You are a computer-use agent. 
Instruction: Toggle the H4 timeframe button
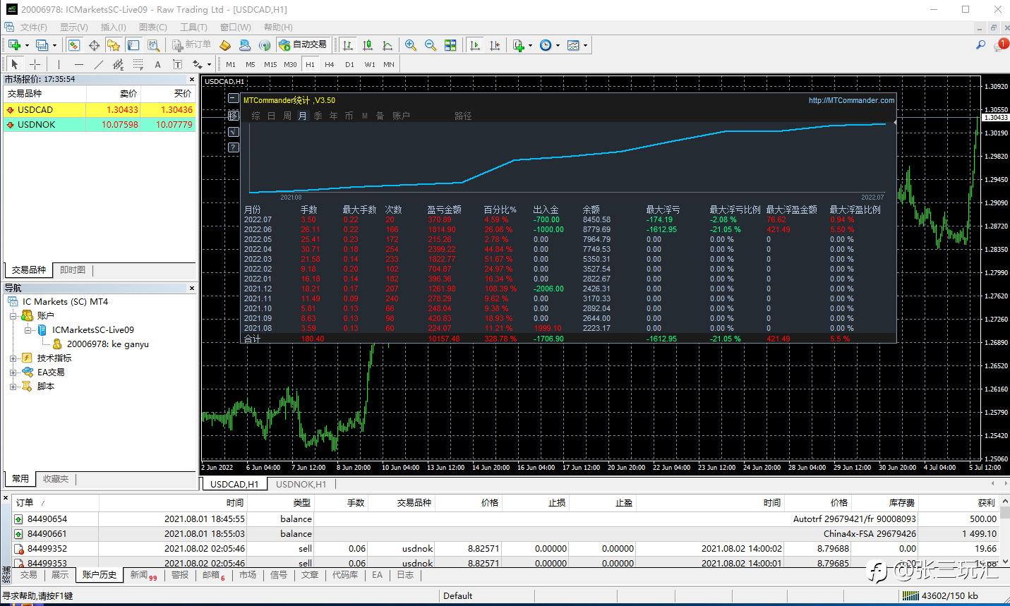point(329,64)
